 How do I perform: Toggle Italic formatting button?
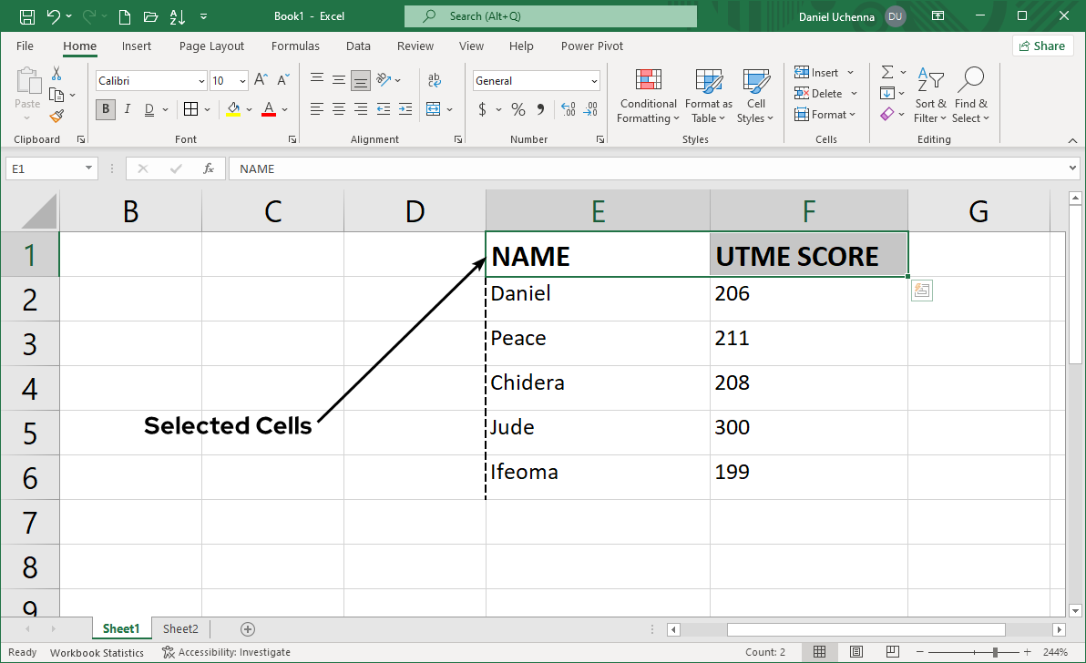[x=127, y=109]
